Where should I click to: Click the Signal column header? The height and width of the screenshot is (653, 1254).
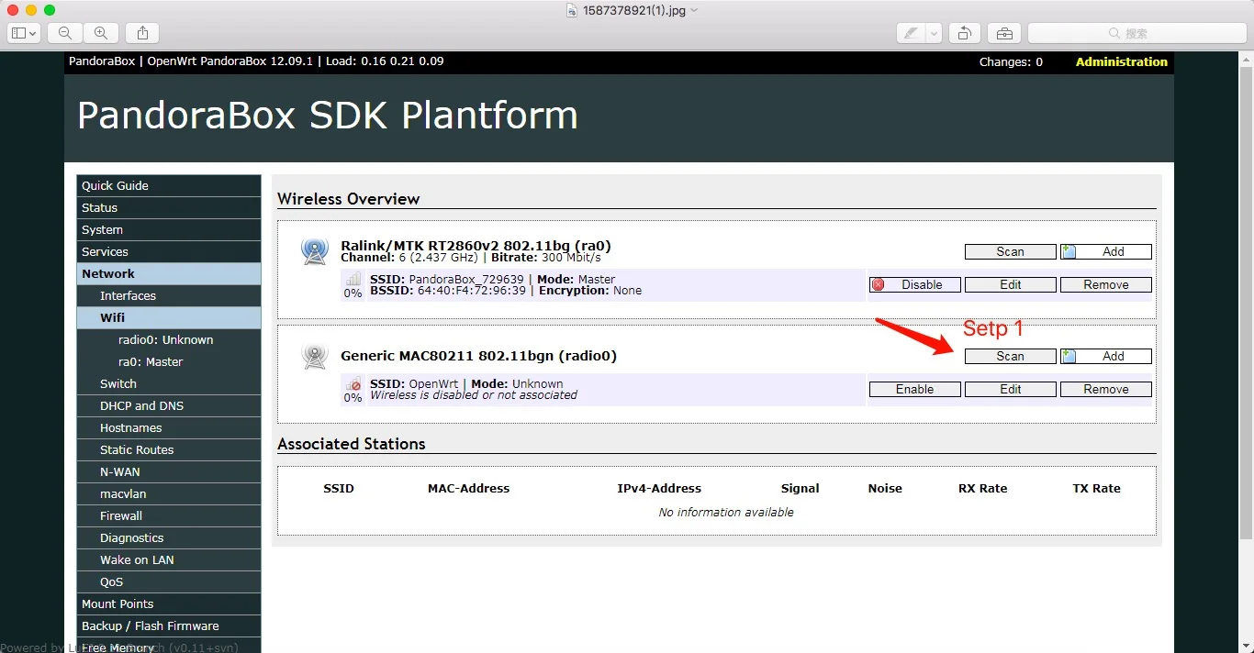(800, 488)
